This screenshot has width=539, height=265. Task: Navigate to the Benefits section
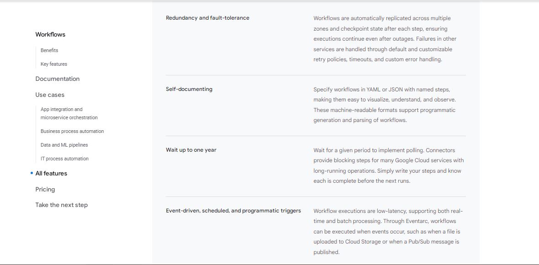(49, 50)
